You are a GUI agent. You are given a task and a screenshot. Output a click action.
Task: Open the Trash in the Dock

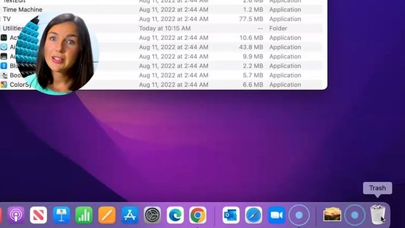(378, 215)
